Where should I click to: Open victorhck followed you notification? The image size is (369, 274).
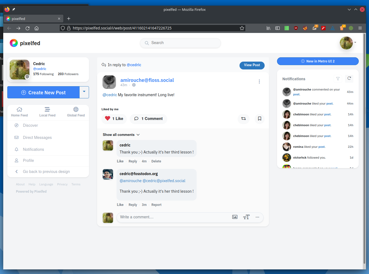[x=318, y=158]
